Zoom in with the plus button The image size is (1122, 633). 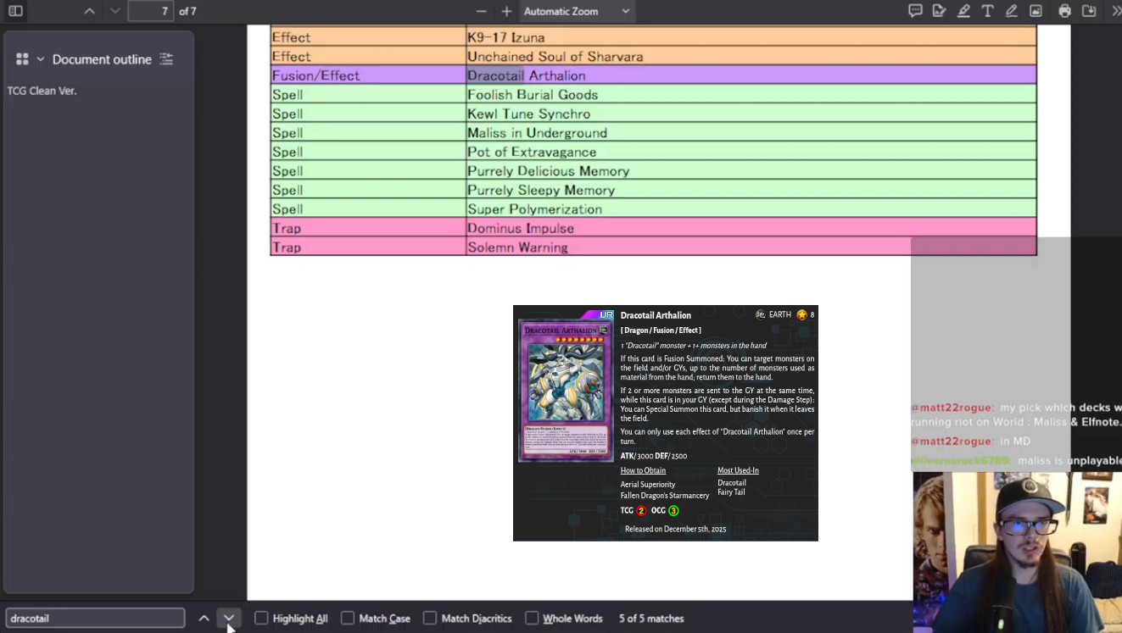[x=506, y=11]
